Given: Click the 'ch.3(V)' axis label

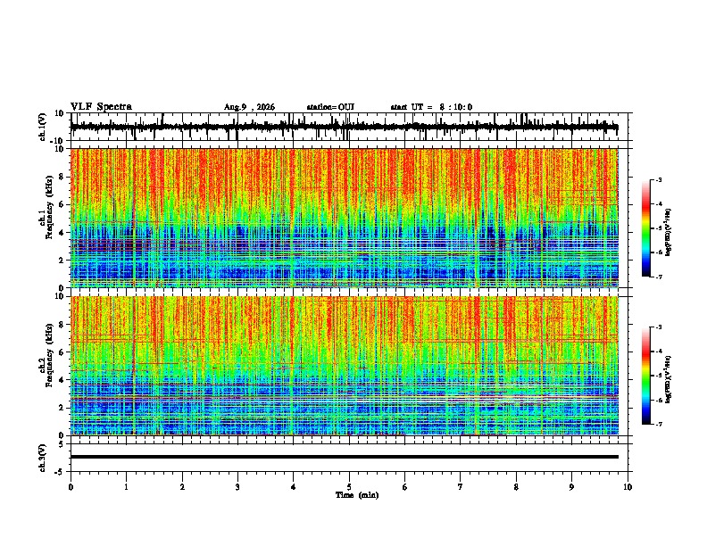Looking at the screenshot, I should click(x=44, y=458).
